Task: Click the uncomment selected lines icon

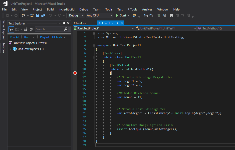Action: pyautogui.click(x=164, y=15)
